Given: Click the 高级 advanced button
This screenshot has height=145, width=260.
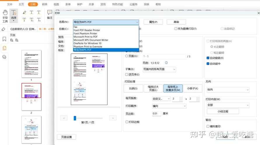Looking at the screenshot, I should tap(176, 22).
